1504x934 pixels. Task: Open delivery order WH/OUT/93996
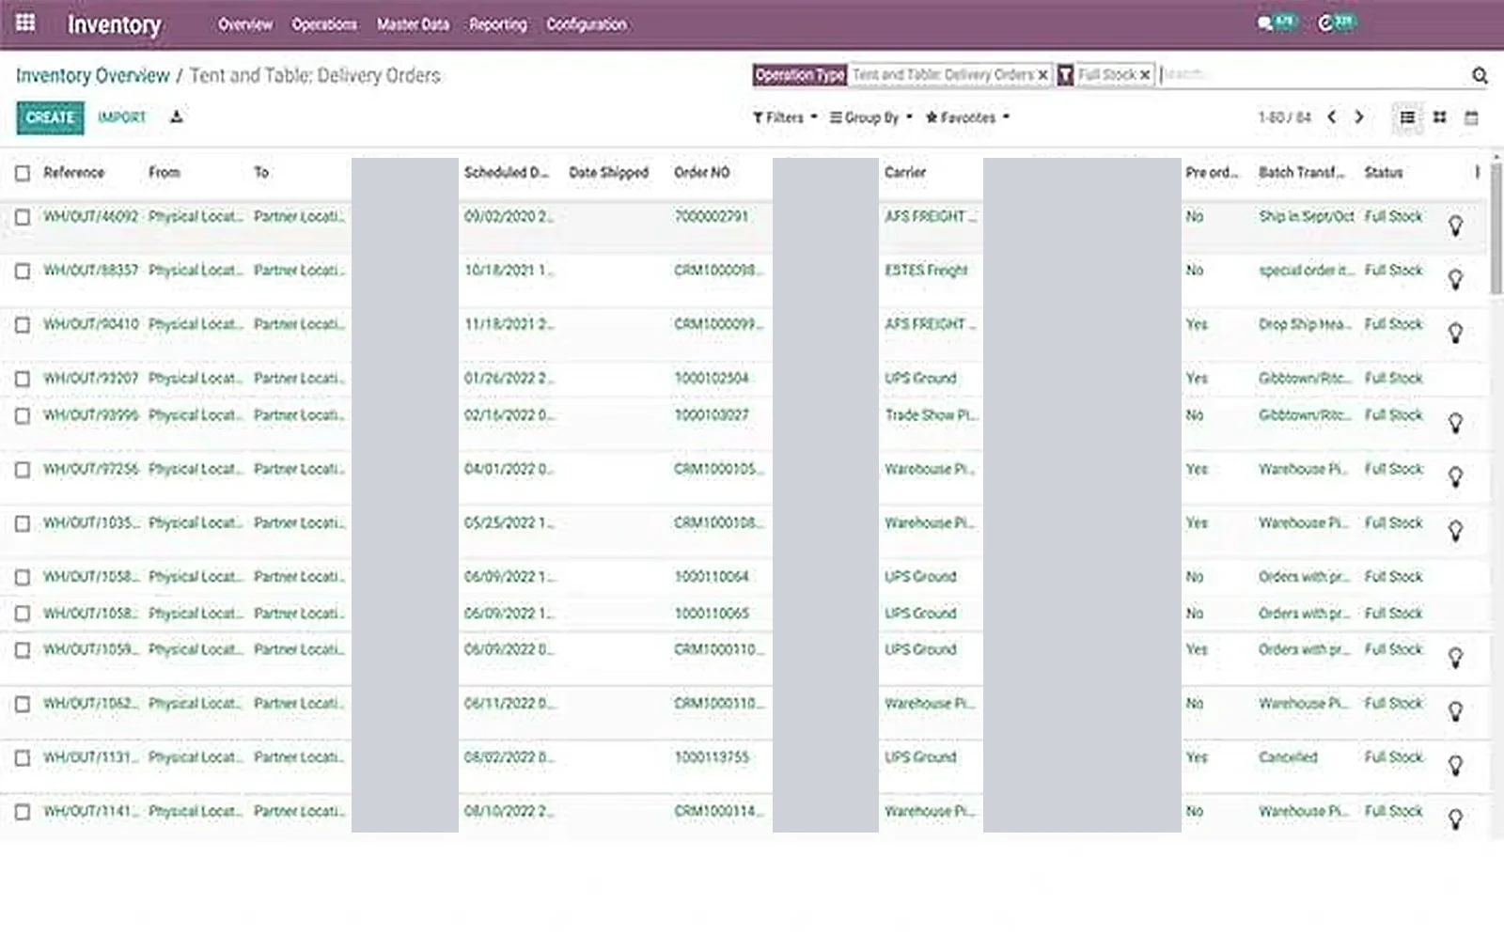coord(91,415)
